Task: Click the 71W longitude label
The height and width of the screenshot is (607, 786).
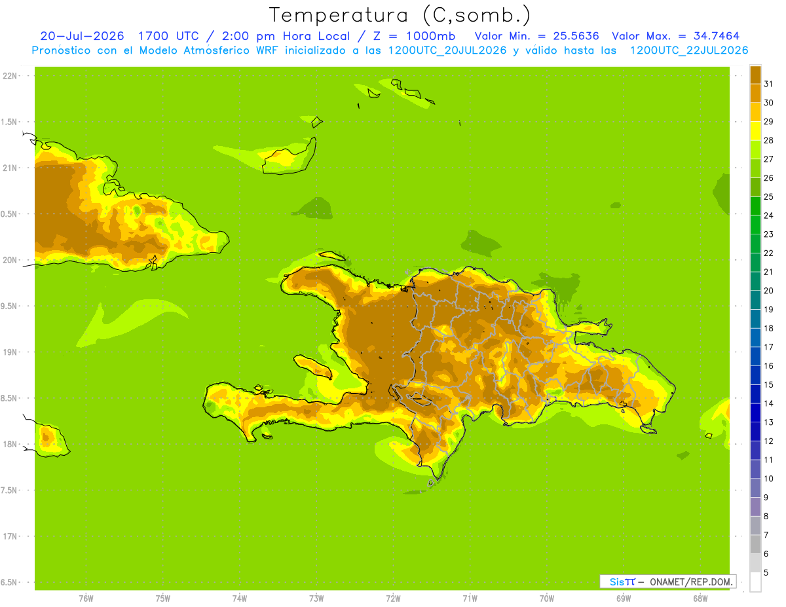Action: coord(470,598)
